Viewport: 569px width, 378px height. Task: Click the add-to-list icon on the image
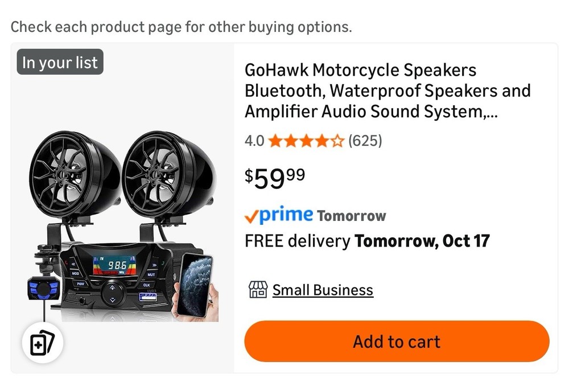coord(43,342)
